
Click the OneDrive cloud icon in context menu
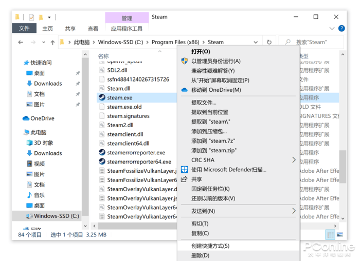tap(184, 90)
